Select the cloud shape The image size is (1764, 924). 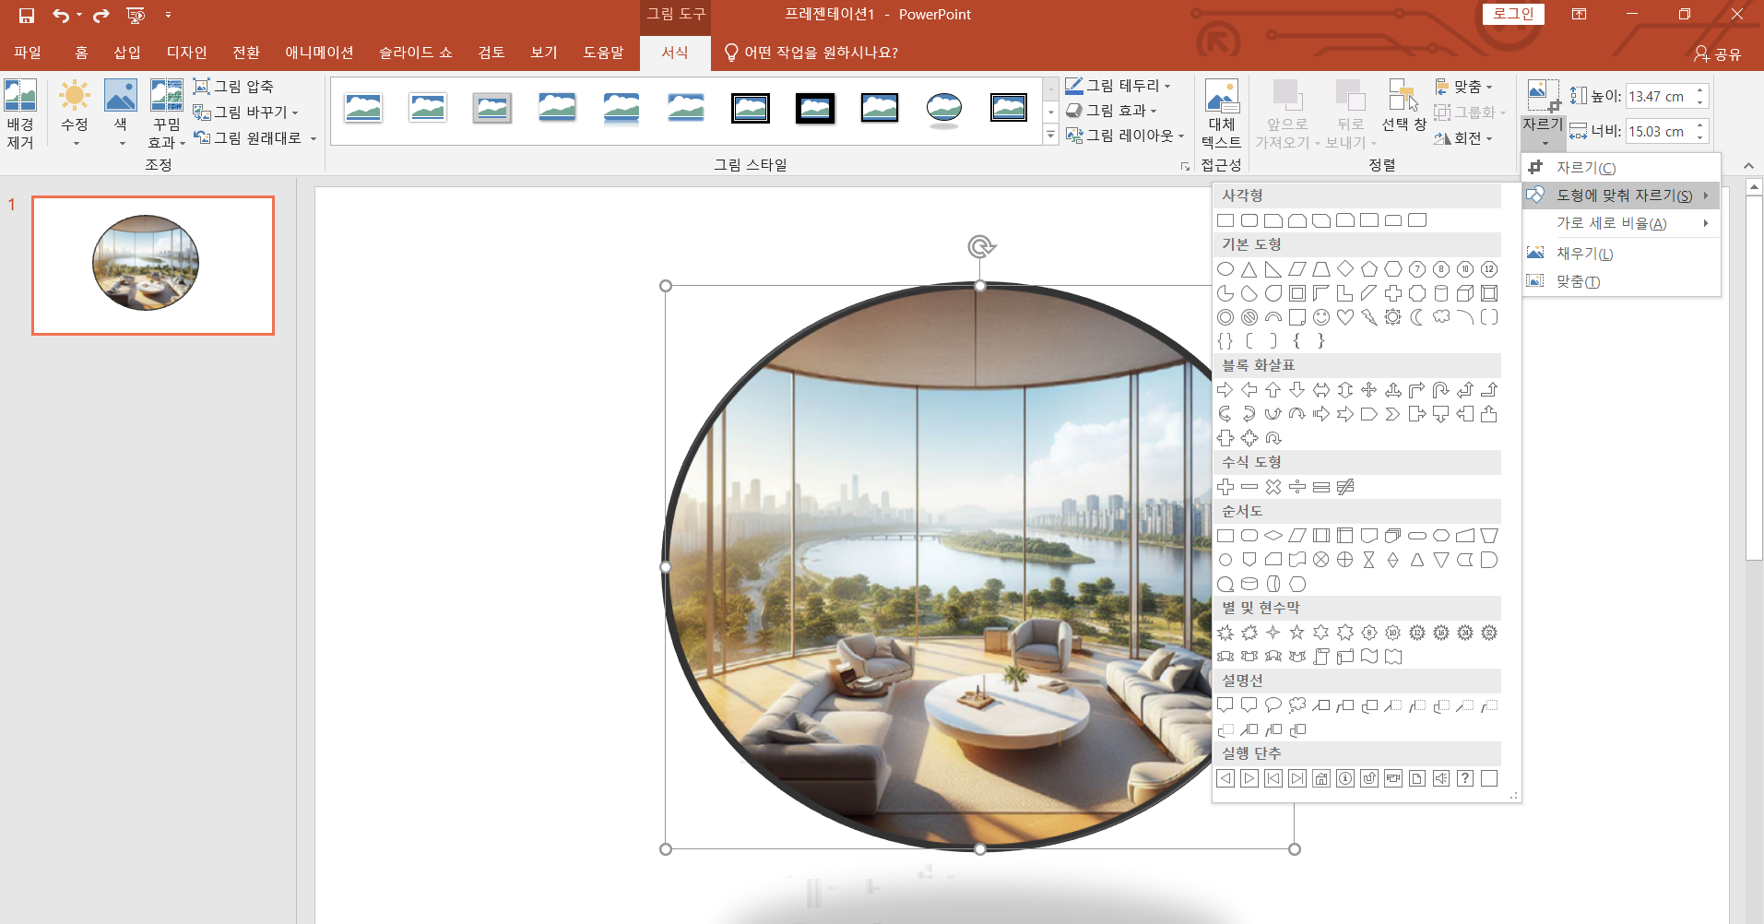1441,317
